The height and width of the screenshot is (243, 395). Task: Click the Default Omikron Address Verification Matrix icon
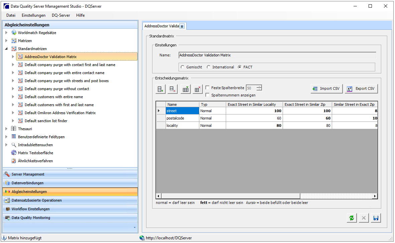tap(21, 113)
